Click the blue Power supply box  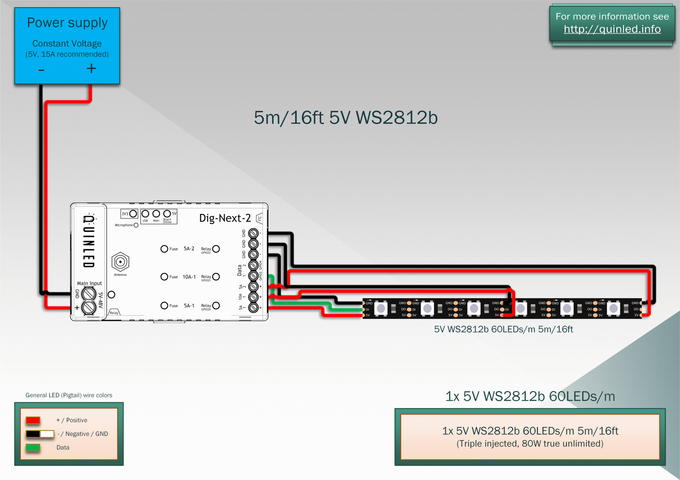coord(67,46)
